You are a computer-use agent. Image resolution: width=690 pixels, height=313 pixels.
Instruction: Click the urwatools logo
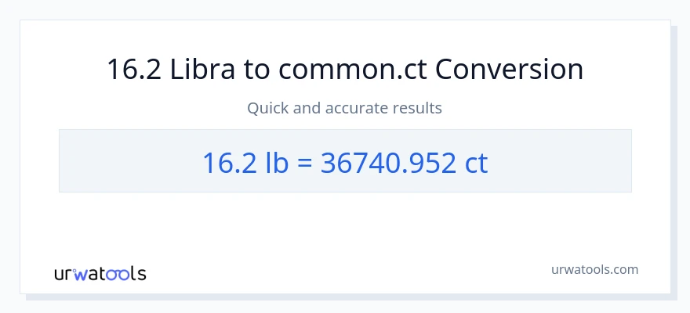coord(100,273)
